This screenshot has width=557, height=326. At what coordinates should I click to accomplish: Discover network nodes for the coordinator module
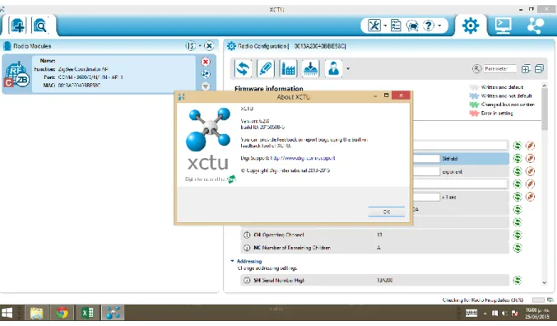tap(206, 74)
